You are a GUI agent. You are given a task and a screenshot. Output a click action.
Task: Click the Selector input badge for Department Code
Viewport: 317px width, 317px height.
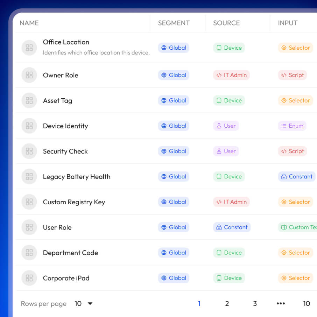click(296, 253)
